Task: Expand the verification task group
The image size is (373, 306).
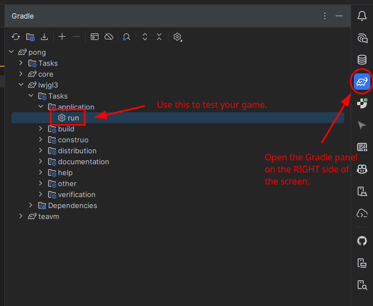Action: 40,194
